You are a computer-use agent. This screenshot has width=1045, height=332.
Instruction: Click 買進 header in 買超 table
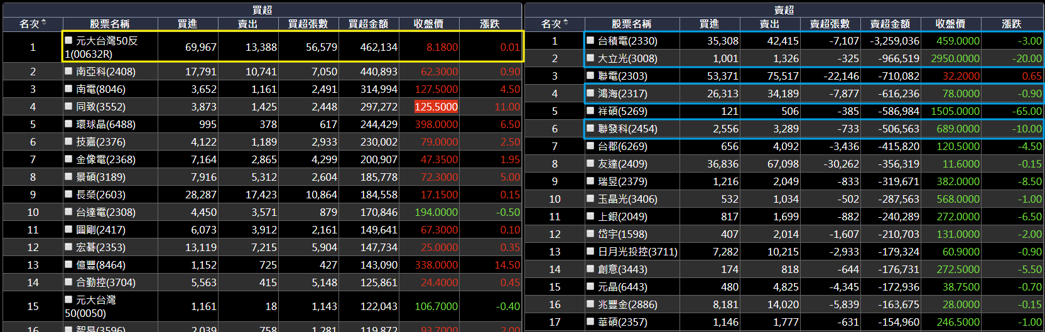187,24
